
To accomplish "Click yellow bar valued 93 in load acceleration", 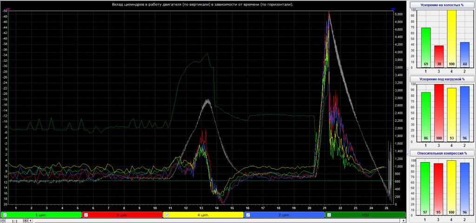I will click(452, 115).
